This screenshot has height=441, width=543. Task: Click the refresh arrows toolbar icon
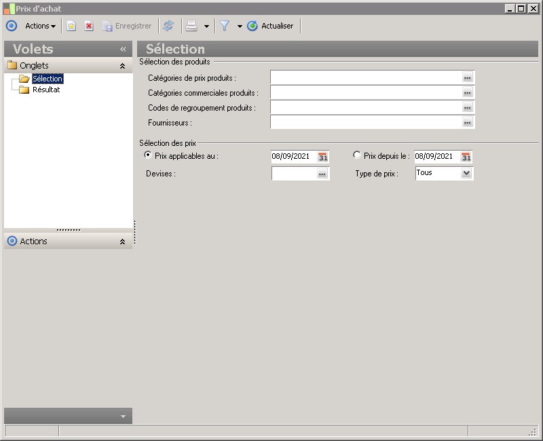[x=168, y=26]
